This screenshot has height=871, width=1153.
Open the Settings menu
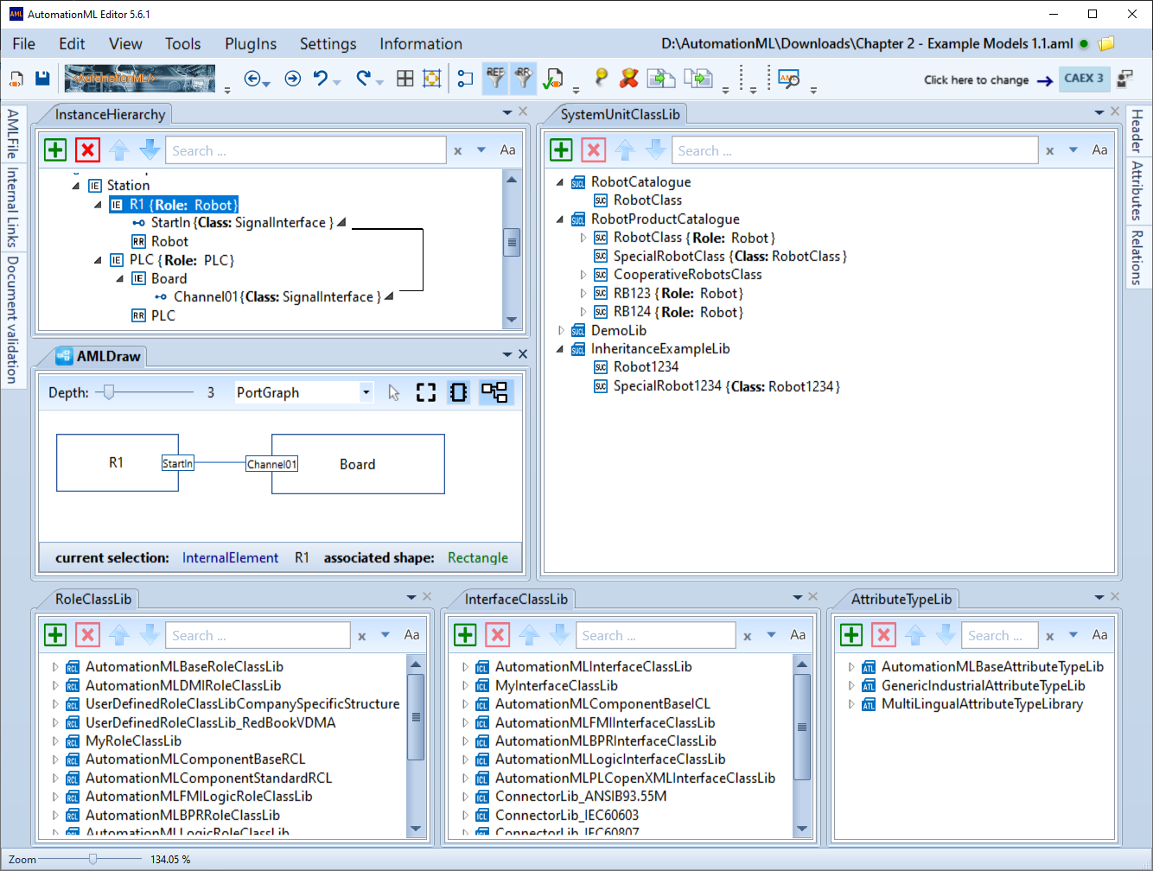click(328, 44)
